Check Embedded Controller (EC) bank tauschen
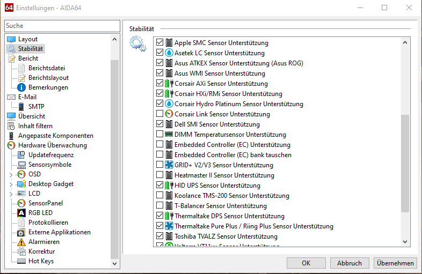This screenshot has height=274, width=422. (159, 154)
